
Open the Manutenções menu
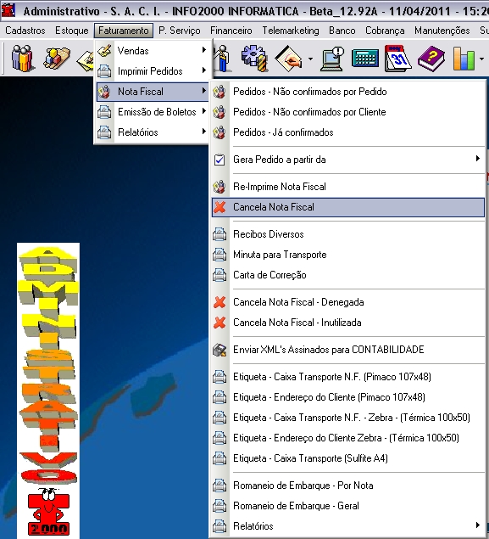pyautogui.click(x=442, y=31)
